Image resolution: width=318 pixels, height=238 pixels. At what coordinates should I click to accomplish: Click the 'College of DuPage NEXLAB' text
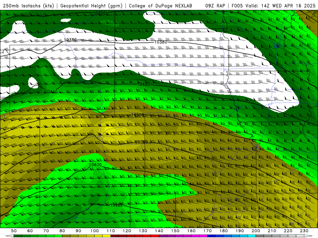tap(160, 6)
